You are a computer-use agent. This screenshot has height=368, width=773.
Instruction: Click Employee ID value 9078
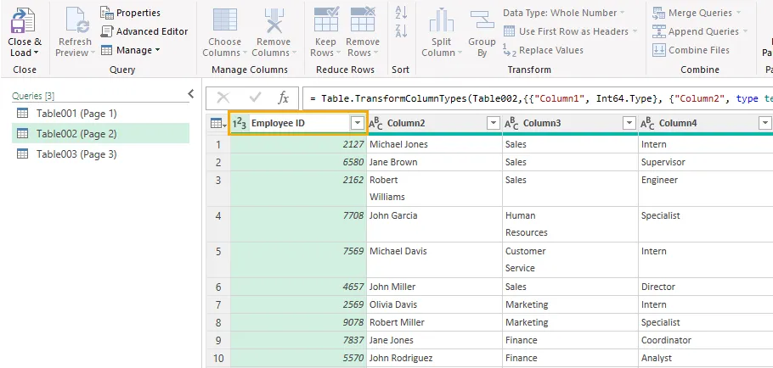(298, 323)
